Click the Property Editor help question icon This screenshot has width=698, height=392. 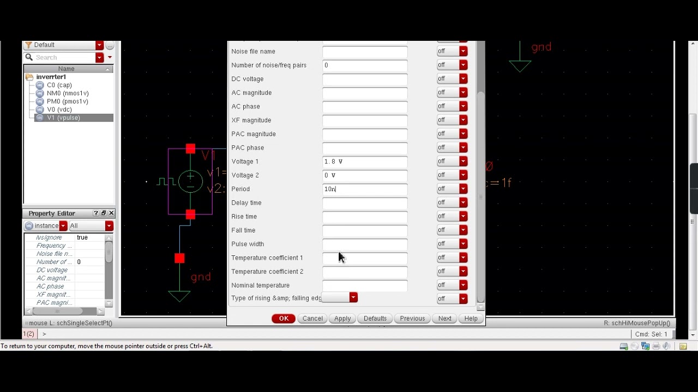coord(96,213)
